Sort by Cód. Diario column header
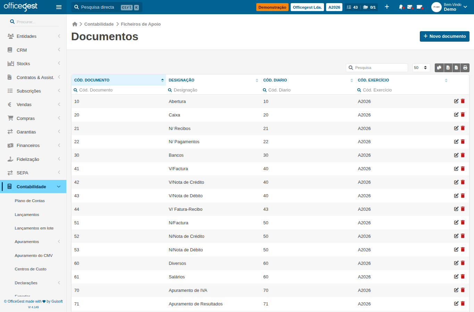Screen dimensions: 474x312 [x=308, y=80]
